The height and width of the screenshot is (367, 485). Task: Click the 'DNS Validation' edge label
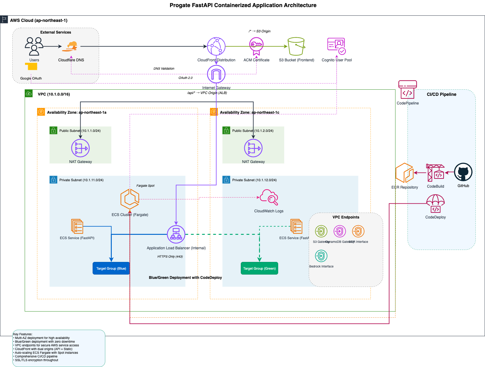164,69
